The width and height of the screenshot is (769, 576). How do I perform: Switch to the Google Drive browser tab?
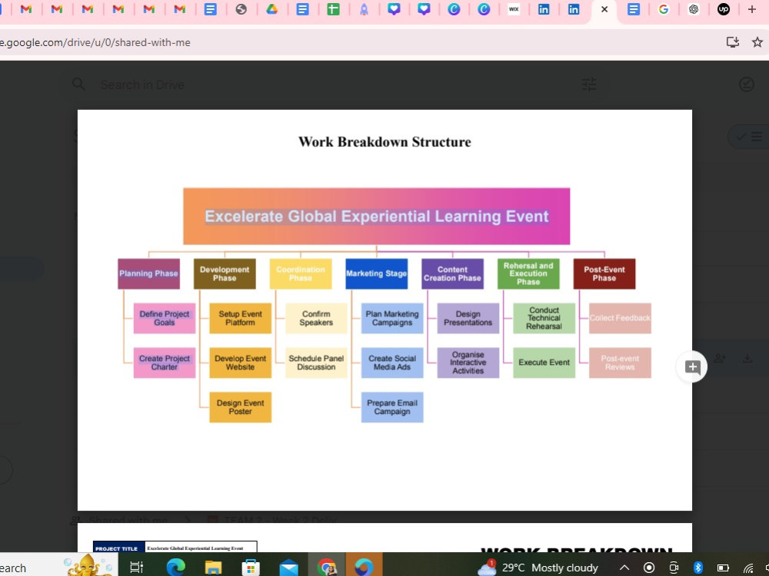coord(271,8)
